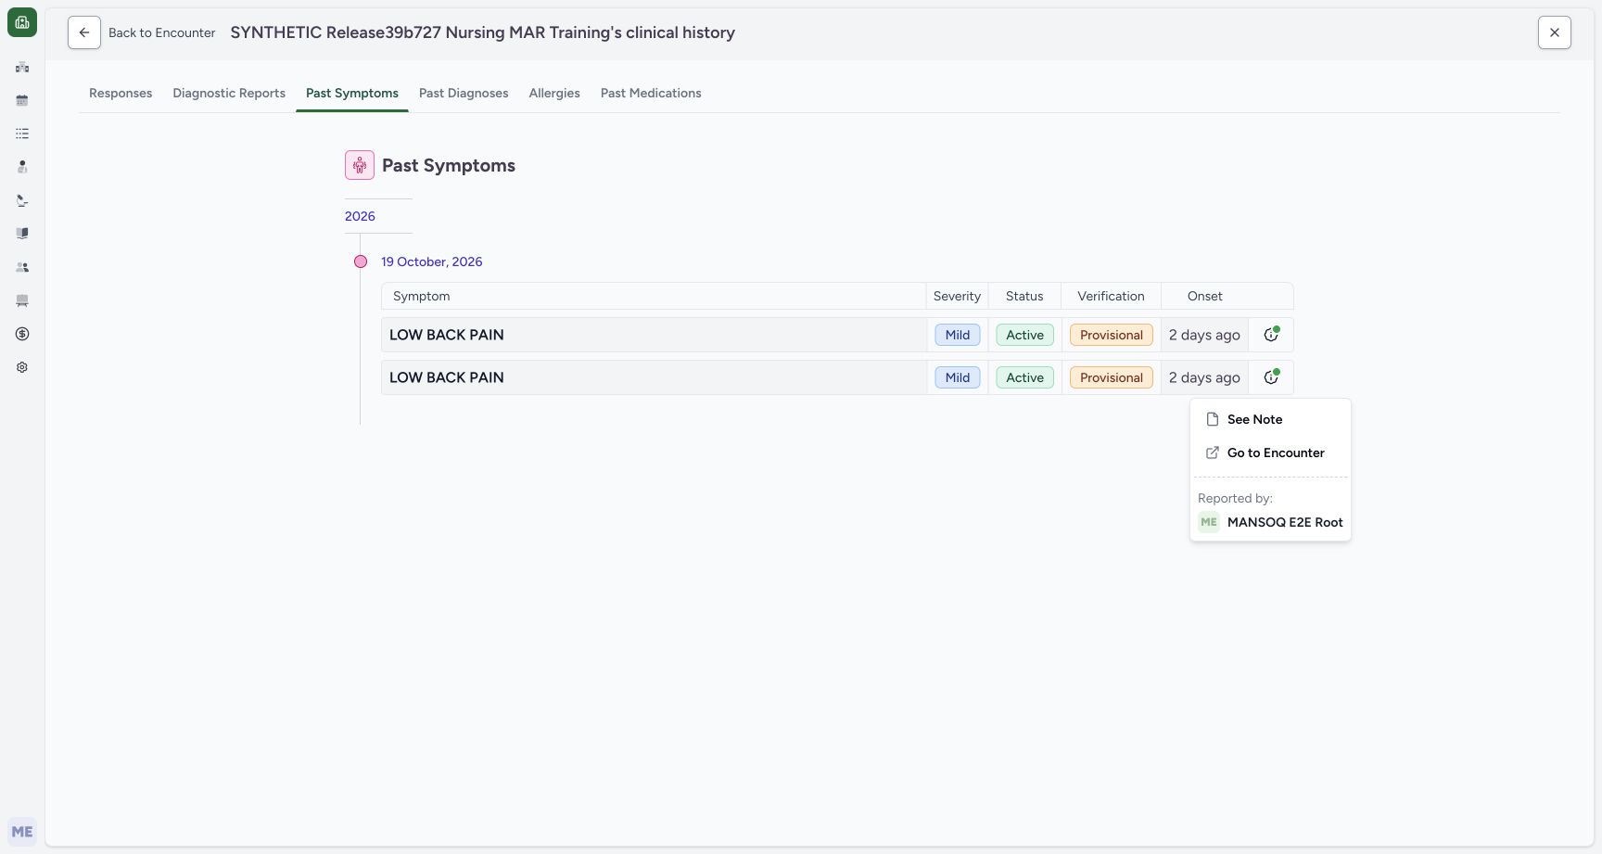Open the facility building sidebar icon

point(22,67)
